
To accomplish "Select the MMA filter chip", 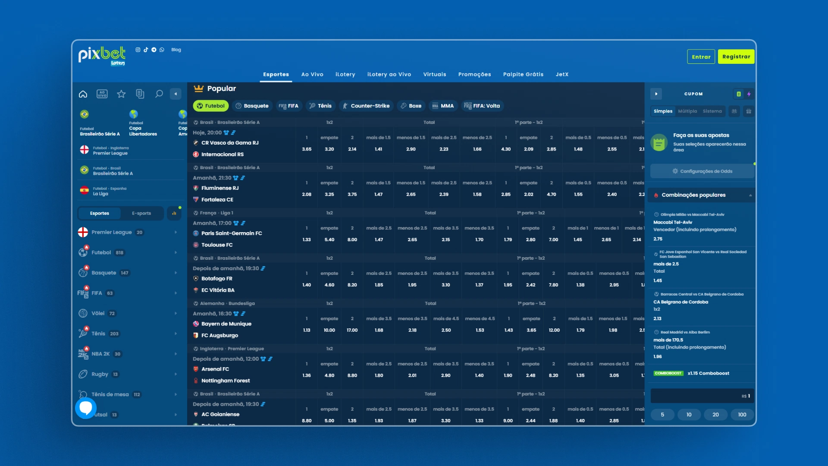I will coord(443,106).
